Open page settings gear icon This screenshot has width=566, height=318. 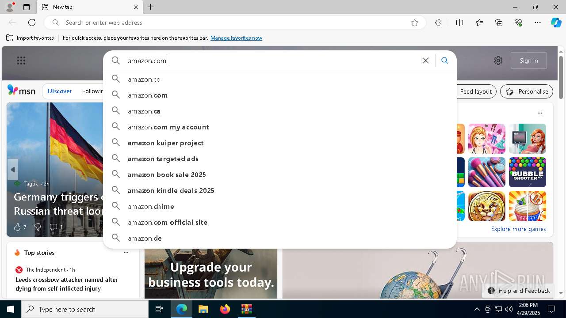[498, 61]
